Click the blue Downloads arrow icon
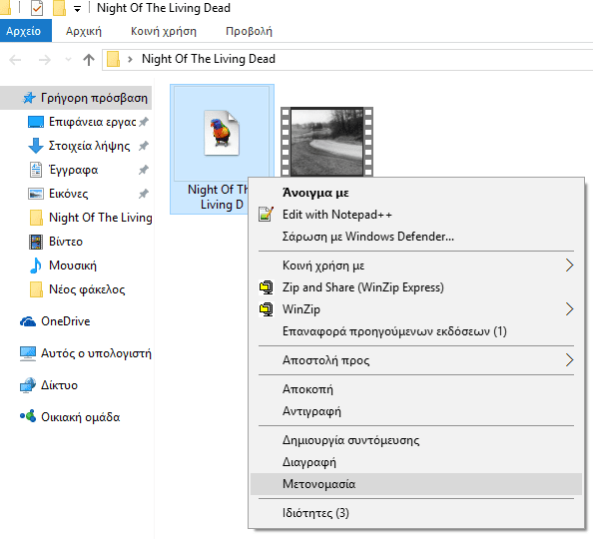 (x=36, y=146)
